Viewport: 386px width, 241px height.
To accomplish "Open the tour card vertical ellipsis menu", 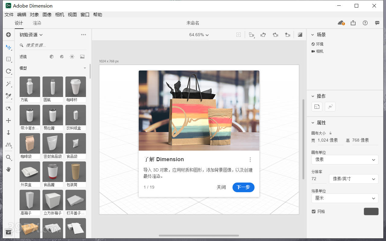I will click(250, 160).
